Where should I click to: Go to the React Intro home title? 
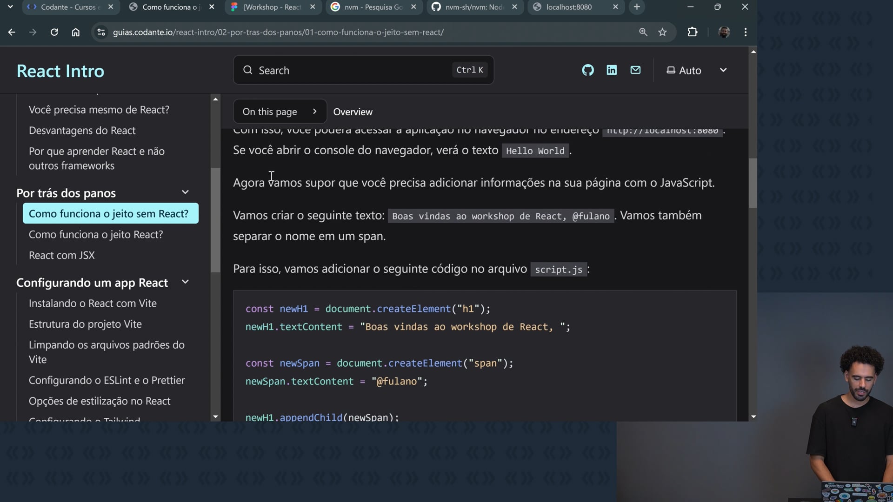coord(60,71)
